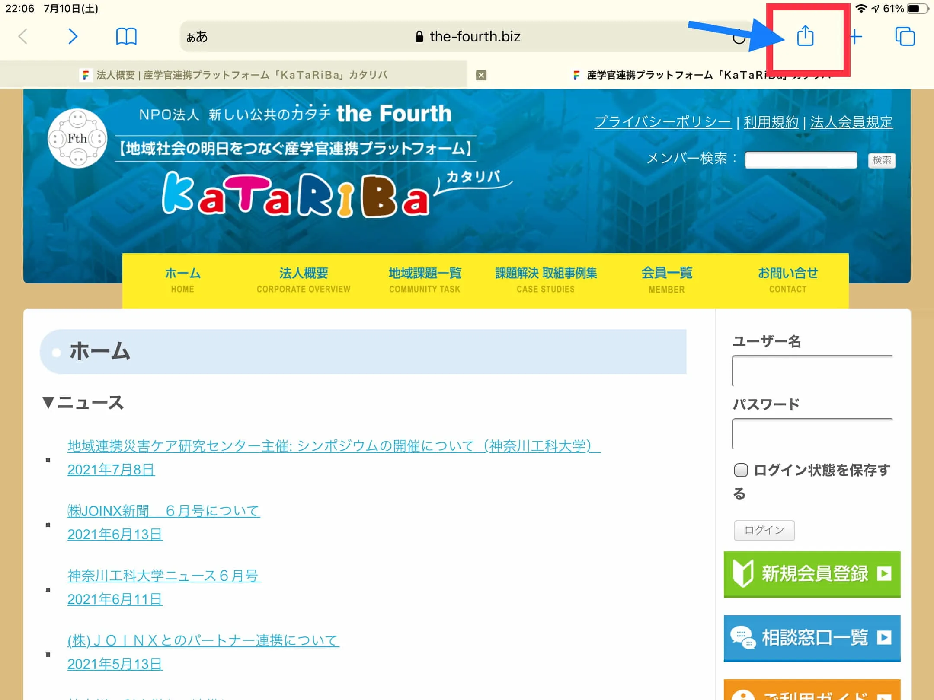
Task: Open 法人概要 Corporate Overview menu
Action: (x=304, y=280)
